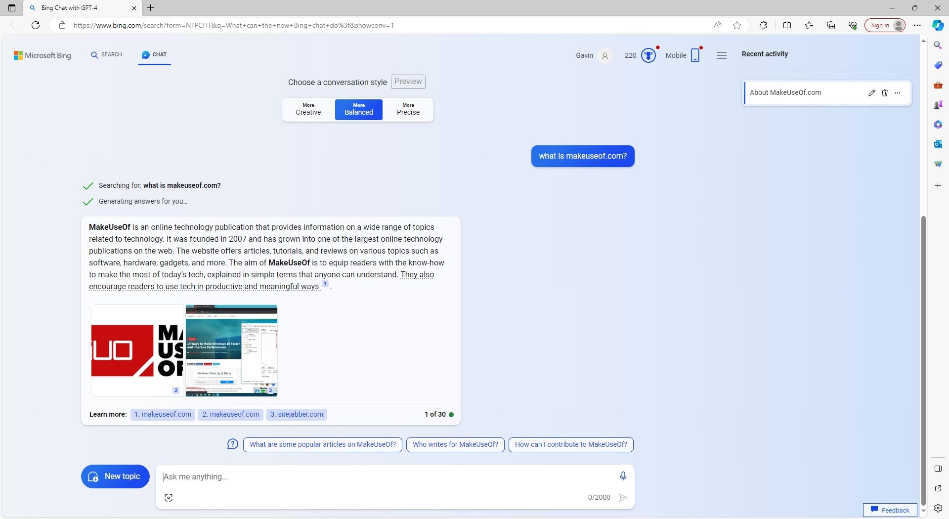Viewport: 949px width, 519px height.
Task: Select the More Precise conversation style
Action: [x=408, y=109]
